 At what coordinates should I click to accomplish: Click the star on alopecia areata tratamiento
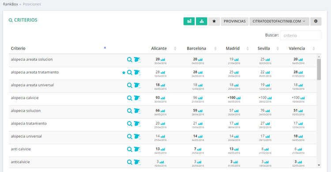[x=124, y=73]
